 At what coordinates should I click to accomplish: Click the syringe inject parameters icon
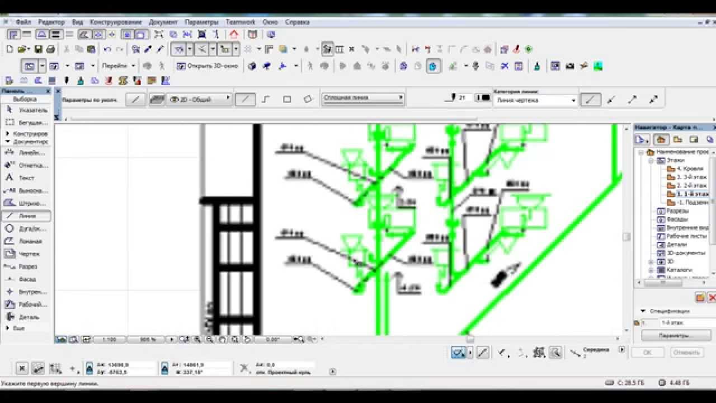(x=160, y=49)
